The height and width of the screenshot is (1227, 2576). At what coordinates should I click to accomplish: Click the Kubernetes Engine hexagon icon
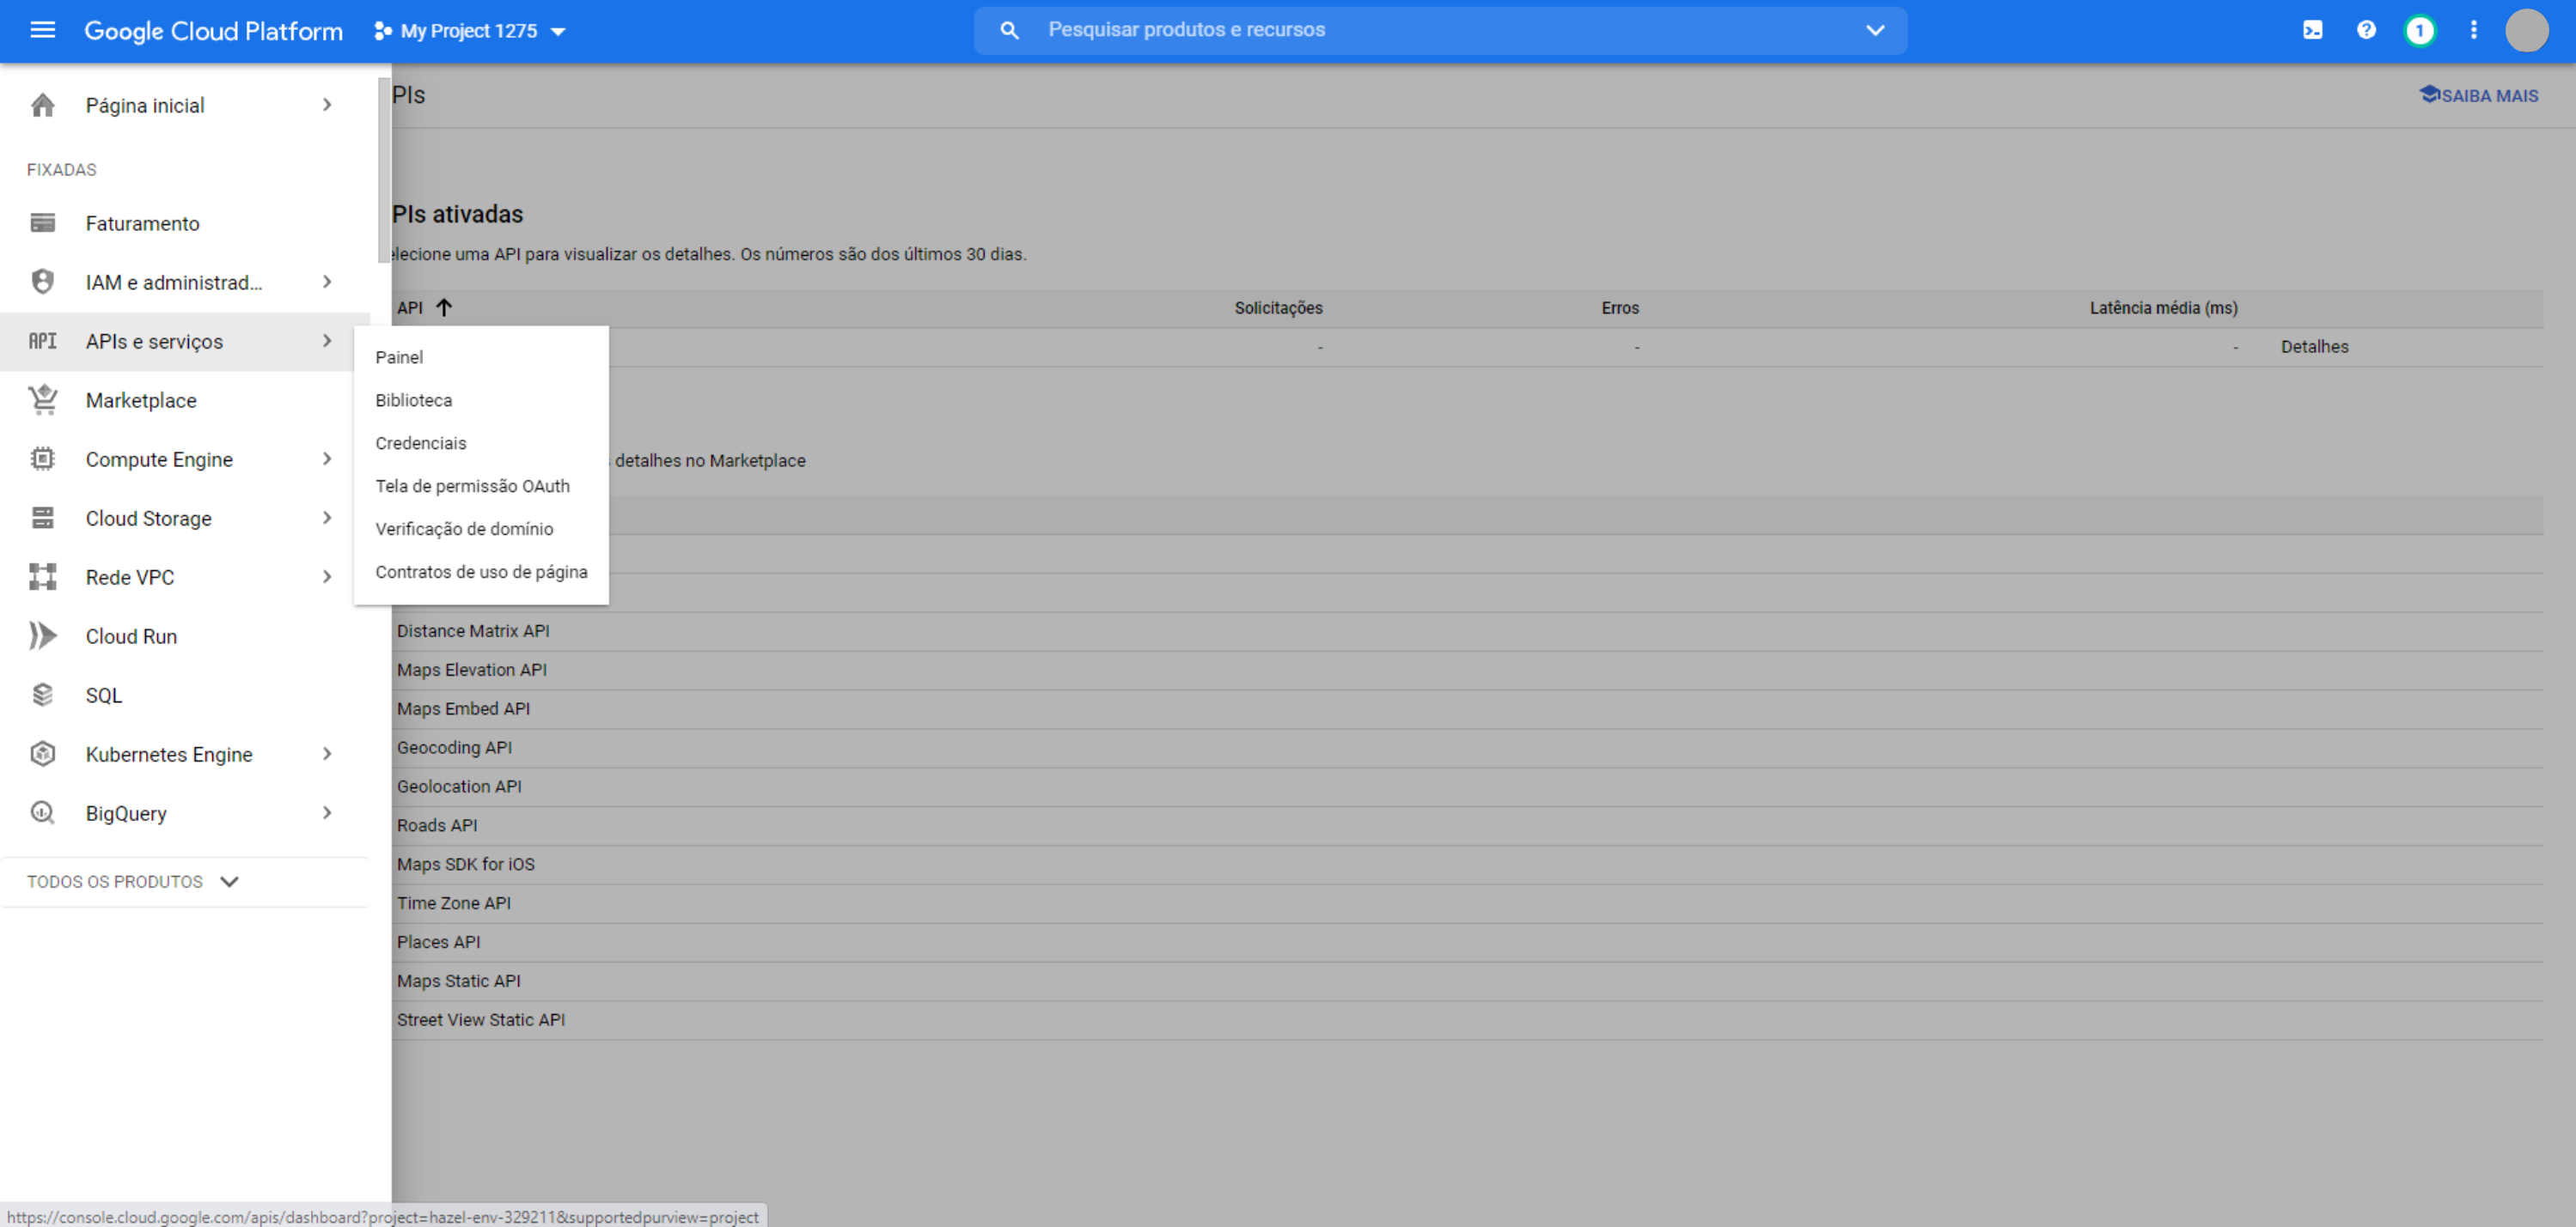point(42,753)
